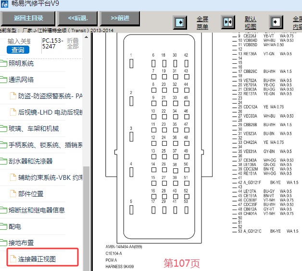302x271 pixels.
Task: Click the folder icon beside 刮水器和洗涤器
Action: 3,161
